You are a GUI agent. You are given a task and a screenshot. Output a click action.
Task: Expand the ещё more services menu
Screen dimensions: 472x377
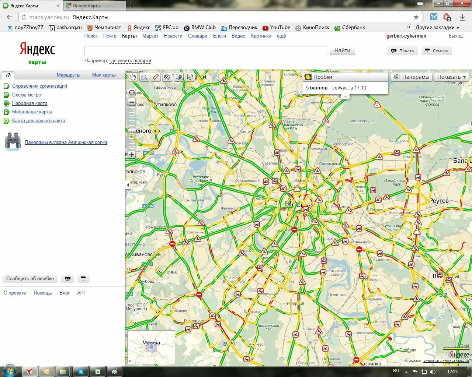(x=281, y=36)
